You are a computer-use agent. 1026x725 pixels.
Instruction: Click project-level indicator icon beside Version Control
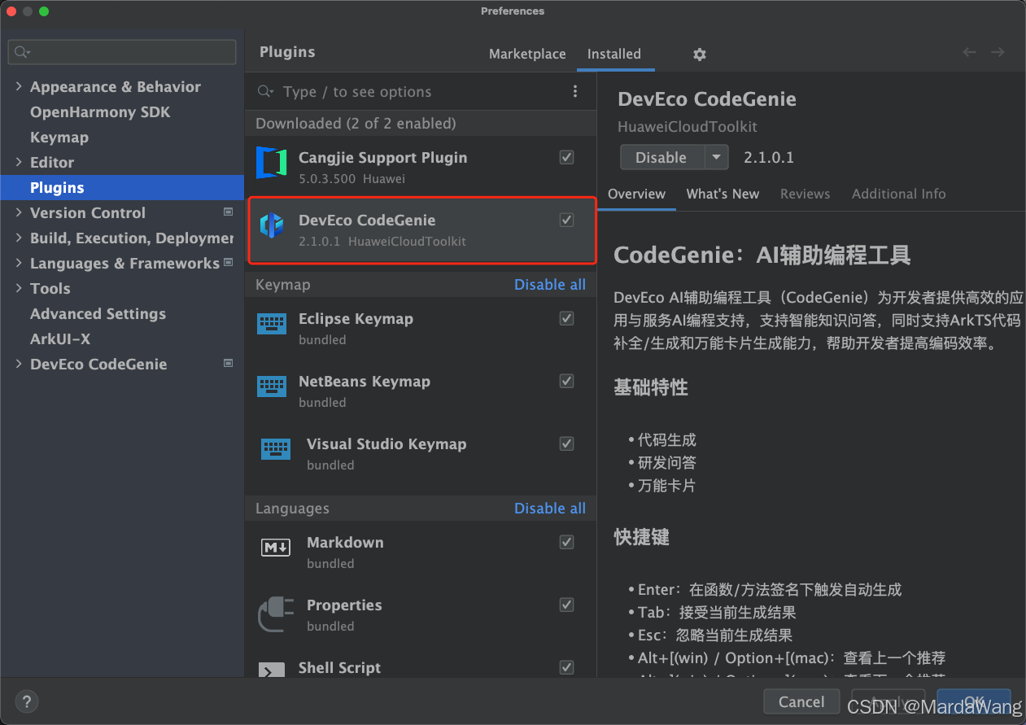tap(228, 212)
